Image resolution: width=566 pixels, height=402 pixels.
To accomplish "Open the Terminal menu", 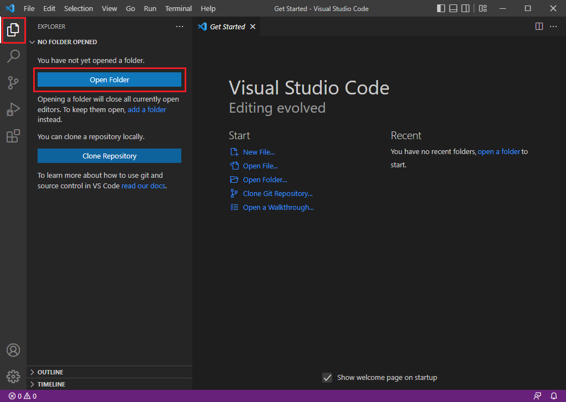I will [179, 8].
